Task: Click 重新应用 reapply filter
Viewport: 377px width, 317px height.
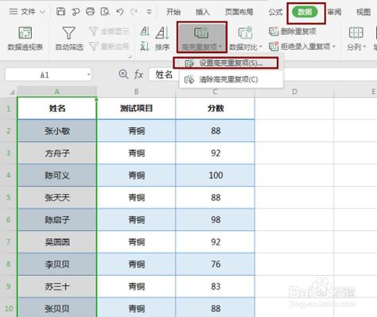Action: (x=109, y=46)
